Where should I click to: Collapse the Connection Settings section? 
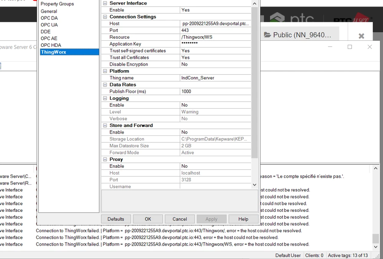click(105, 17)
